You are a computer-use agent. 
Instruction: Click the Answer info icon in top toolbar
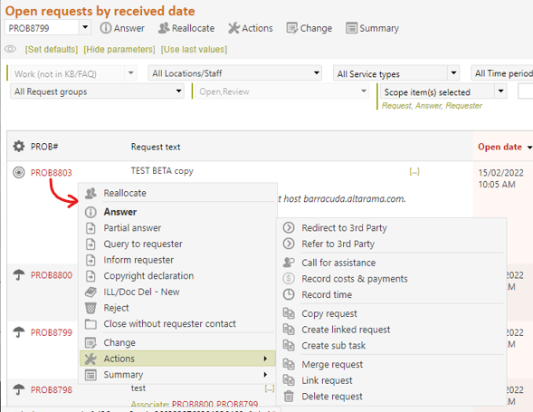105,28
